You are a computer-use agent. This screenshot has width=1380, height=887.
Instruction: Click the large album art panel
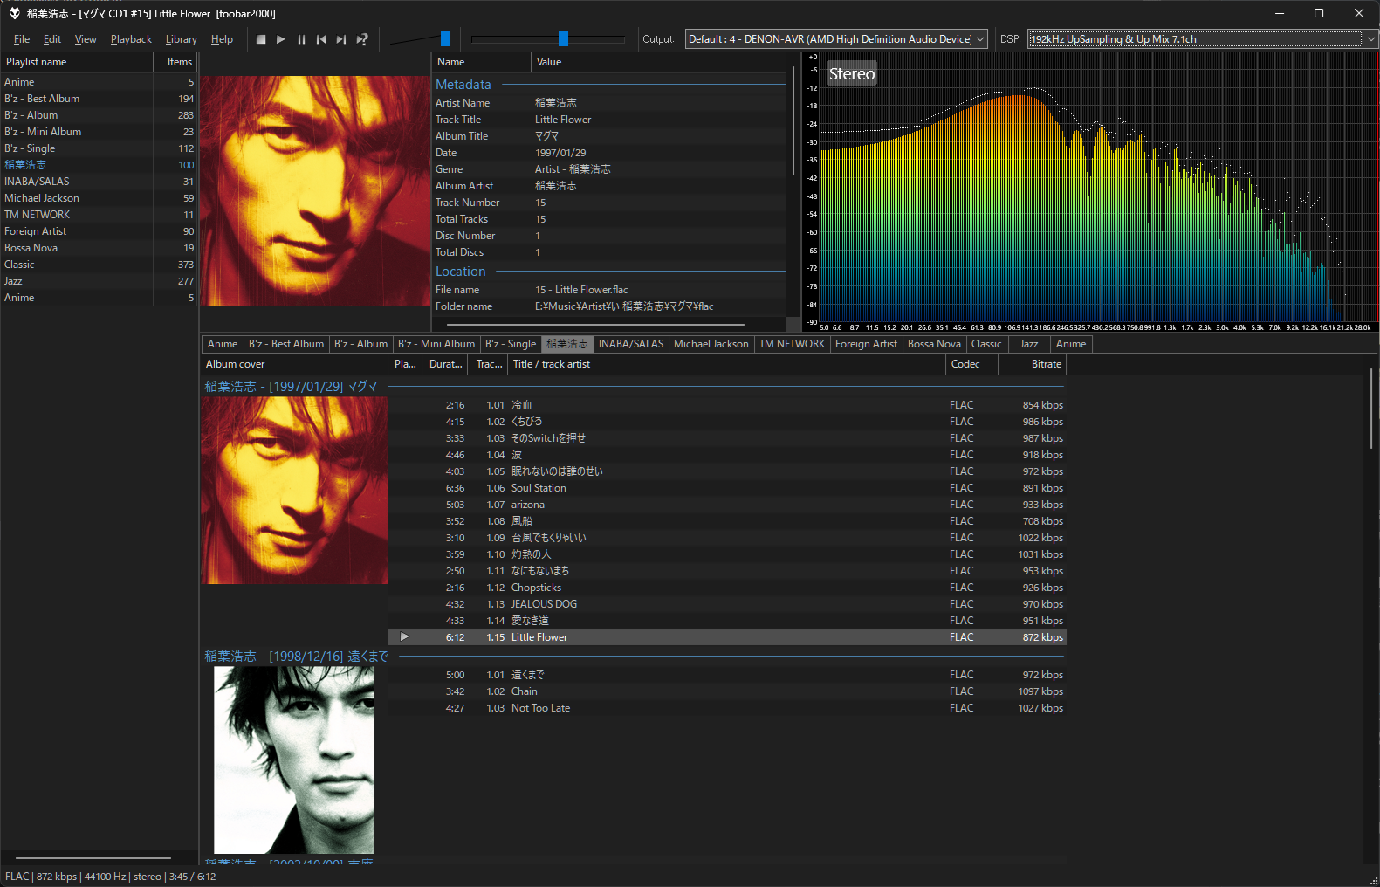click(x=315, y=190)
